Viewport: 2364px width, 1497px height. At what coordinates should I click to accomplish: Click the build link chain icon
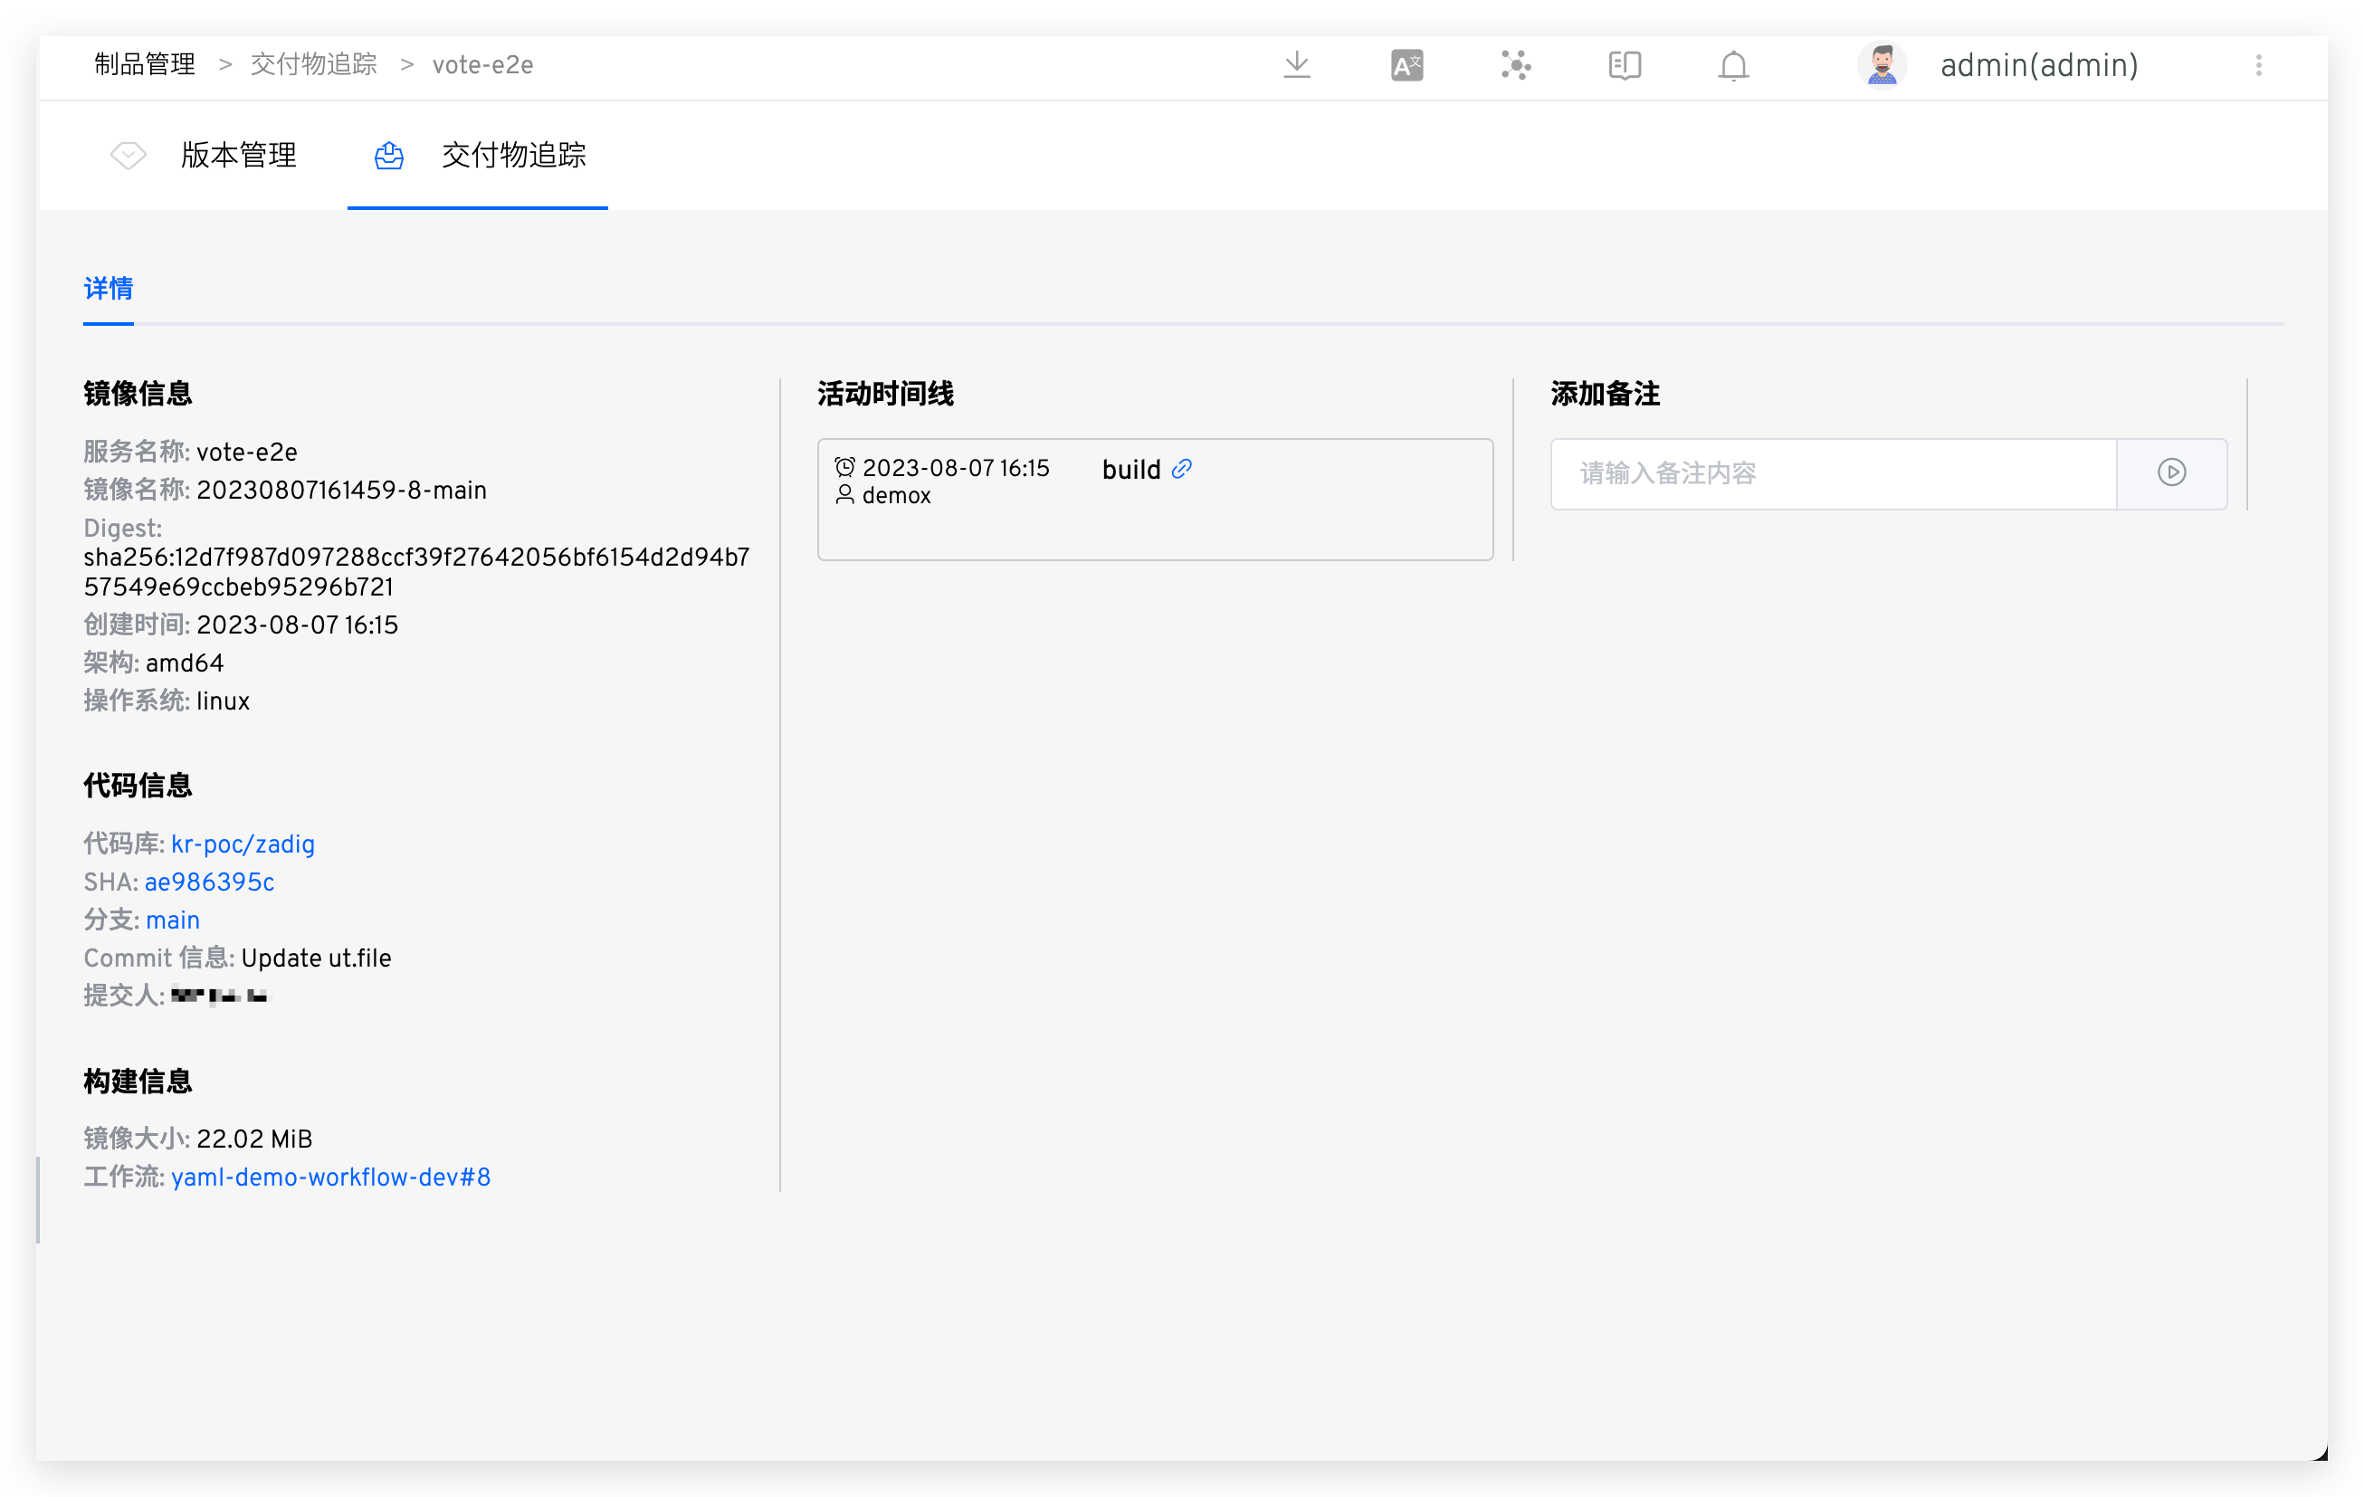point(1182,468)
